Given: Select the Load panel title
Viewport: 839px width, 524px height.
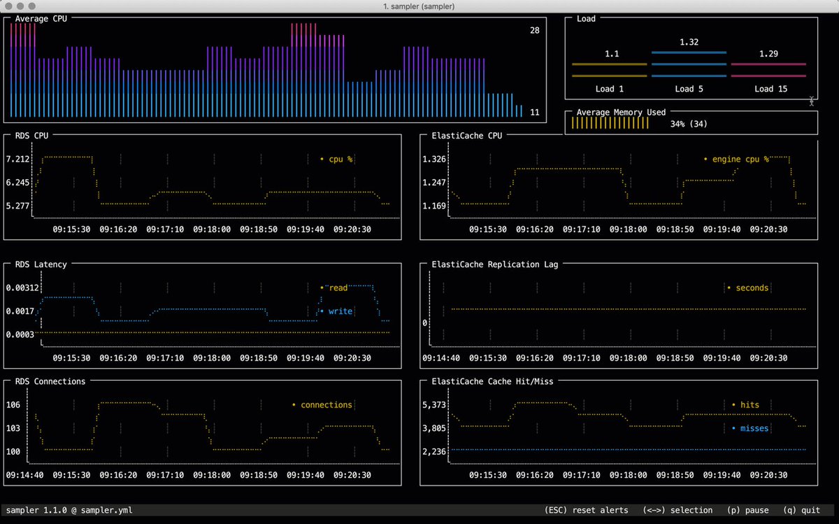Looking at the screenshot, I should (x=586, y=18).
